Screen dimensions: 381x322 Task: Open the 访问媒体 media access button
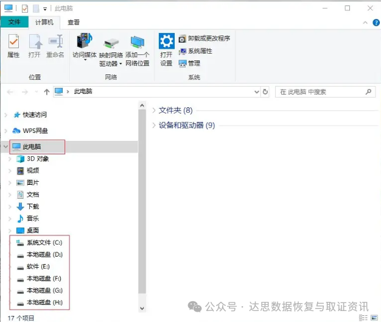(x=85, y=46)
